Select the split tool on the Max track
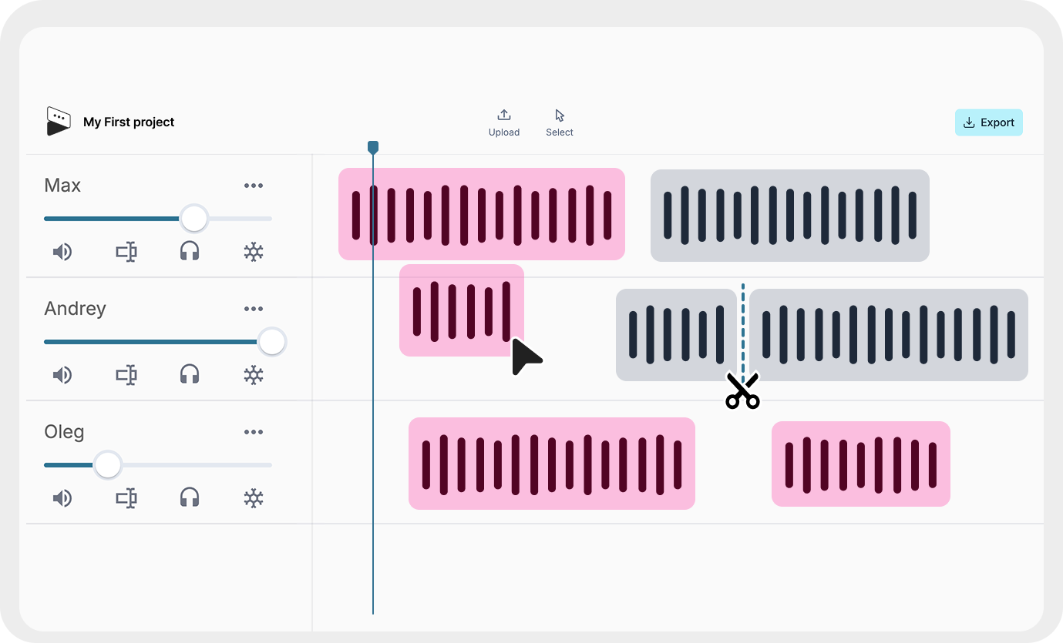This screenshot has height=643, width=1063. (126, 252)
